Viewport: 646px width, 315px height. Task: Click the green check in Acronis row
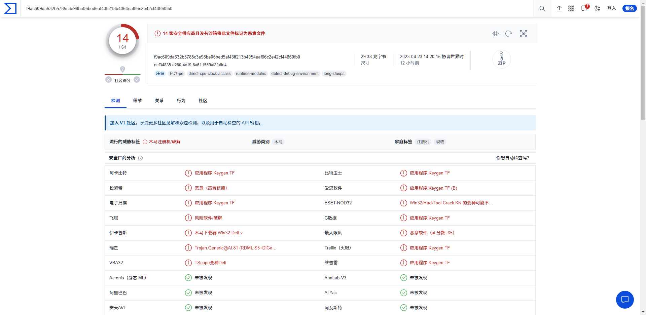tap(188, 278)
